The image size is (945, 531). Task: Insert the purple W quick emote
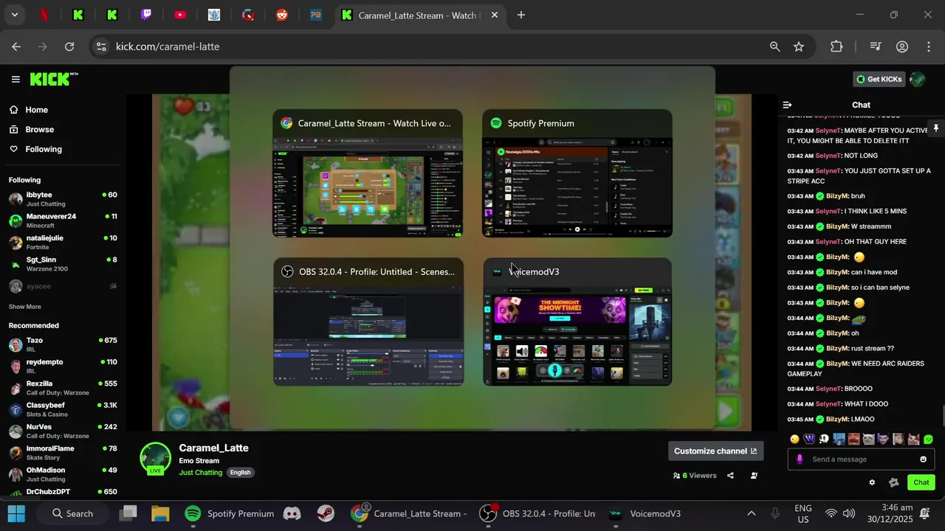(809, 439)
